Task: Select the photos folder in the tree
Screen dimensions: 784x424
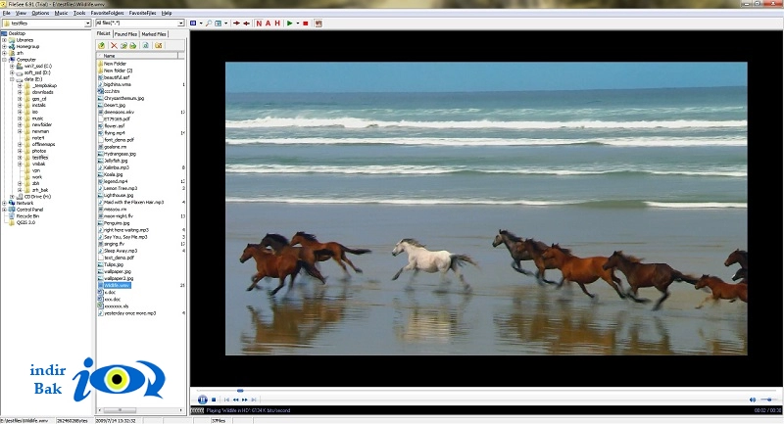Action: (39, 151)
